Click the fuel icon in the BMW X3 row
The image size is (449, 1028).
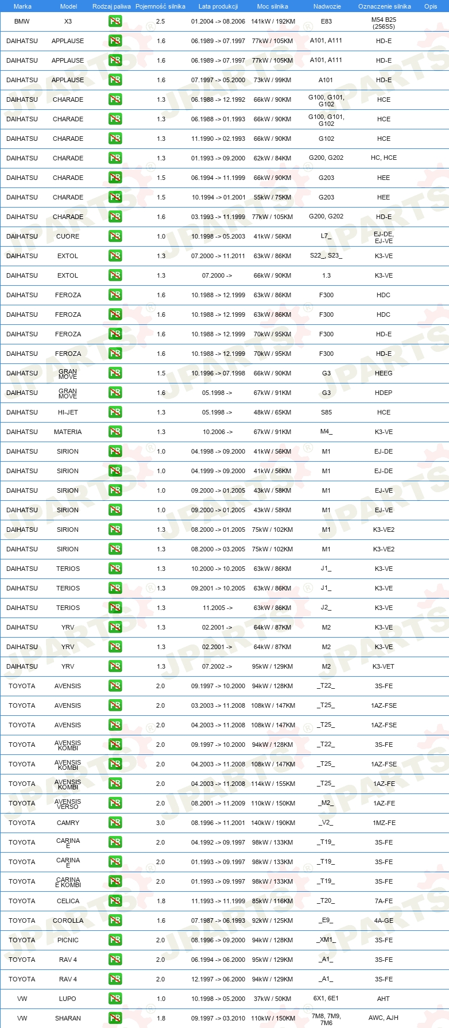point(115,21)
